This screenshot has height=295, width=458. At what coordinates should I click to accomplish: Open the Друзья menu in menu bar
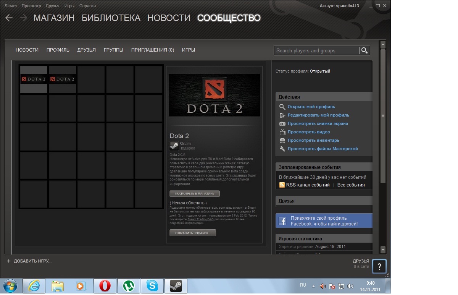(52, 6)
